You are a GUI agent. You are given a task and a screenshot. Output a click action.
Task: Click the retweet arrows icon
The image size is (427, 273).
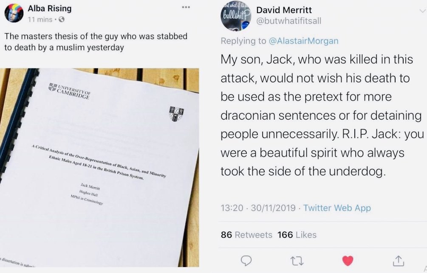297,261
